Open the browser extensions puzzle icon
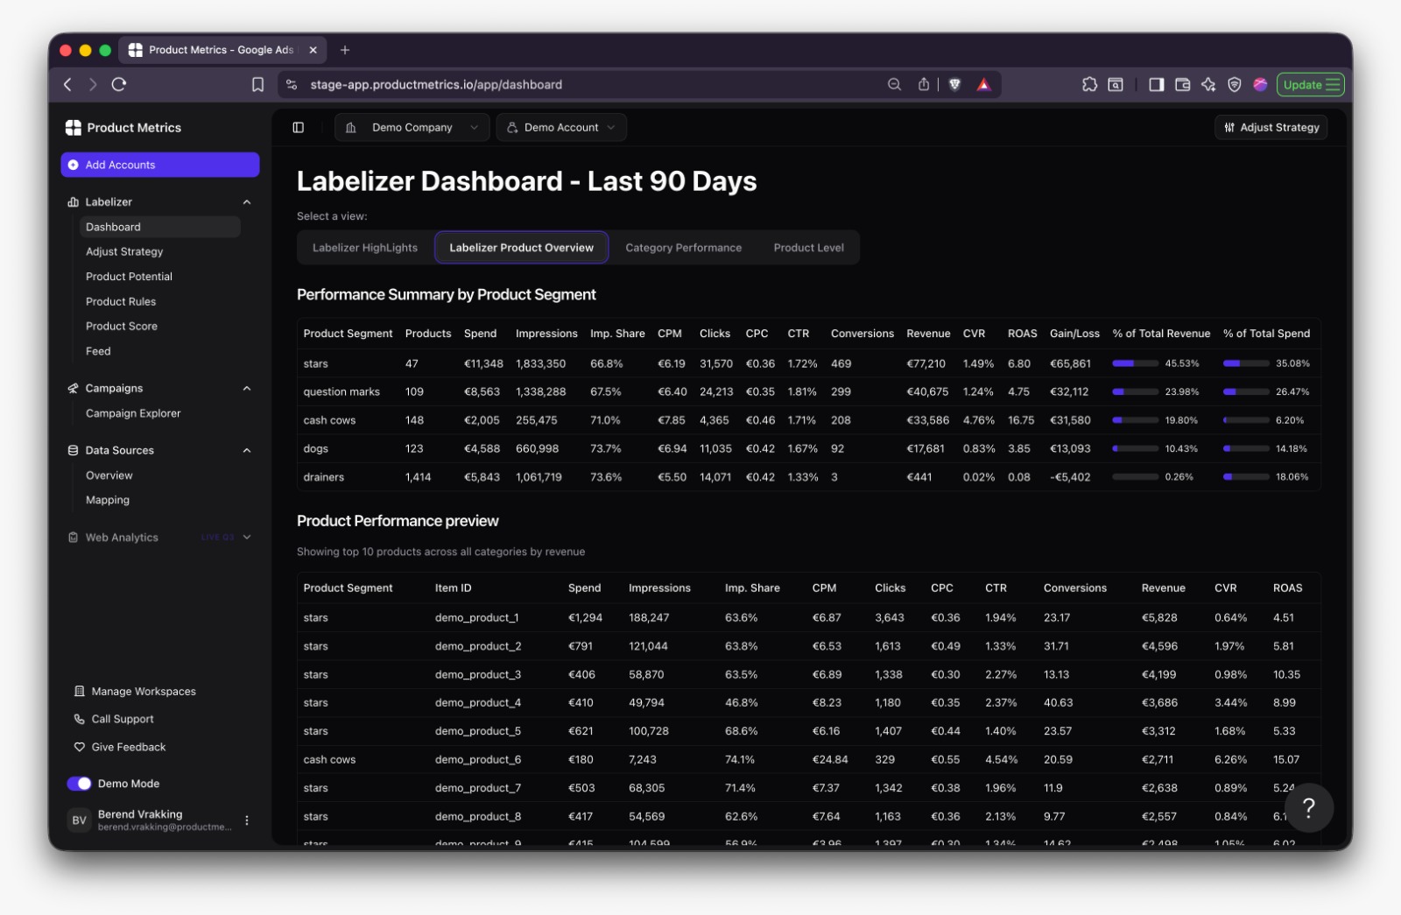 (x=1089, y=85)
